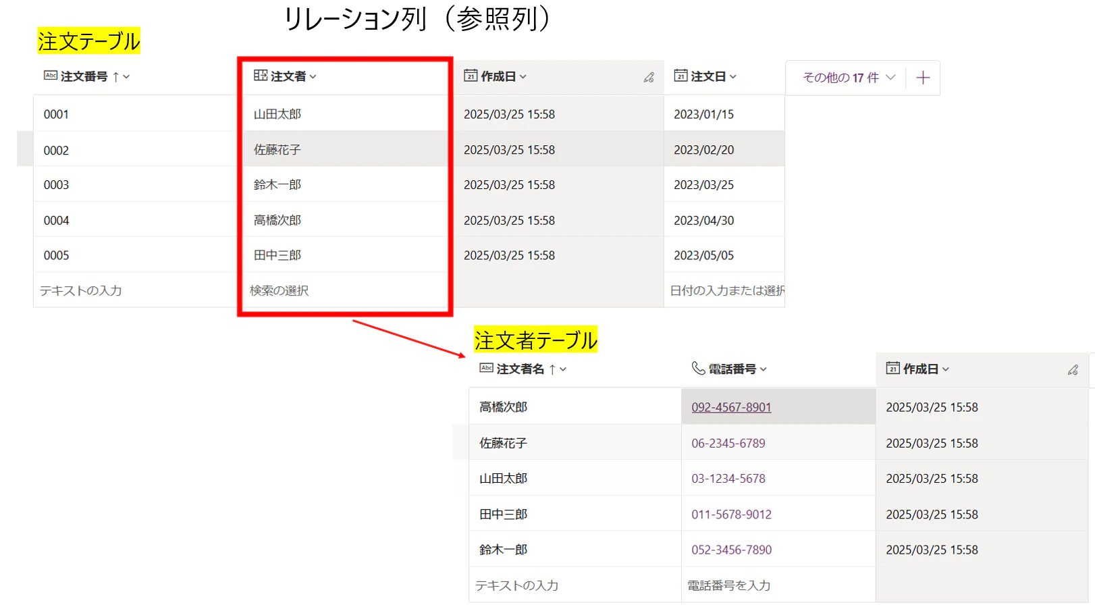Open 注文番号 column dropdown chevron
Screen dimensions: 1095x607
coord(126,77)
